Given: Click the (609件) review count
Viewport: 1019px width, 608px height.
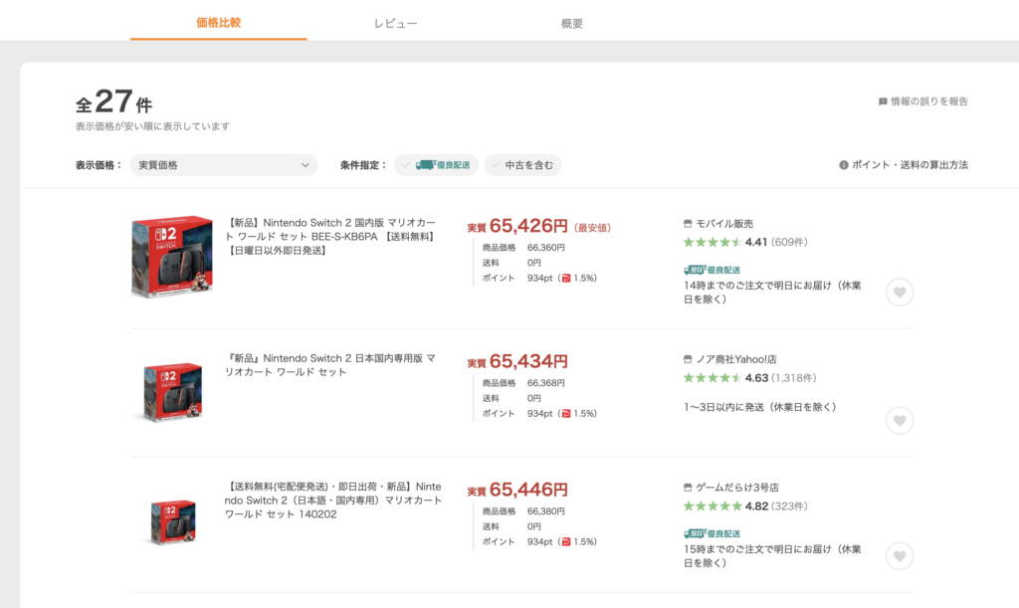Looking at the screenshot, I should pos(789,242).
